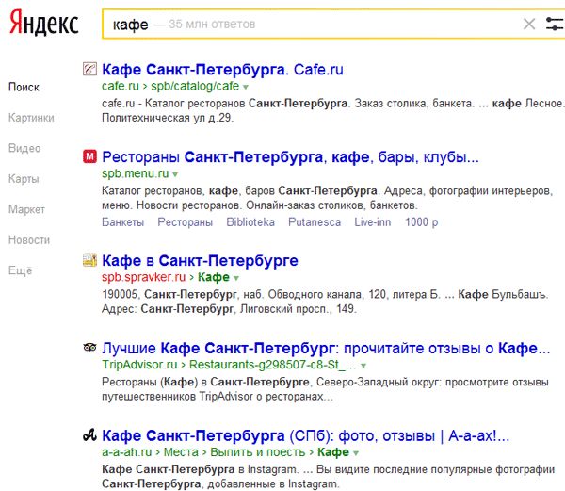Click snippet text путешественников TripAdvisor о ресторанах
This screenshot has height=491, width=565.
[x=218, y=397]
